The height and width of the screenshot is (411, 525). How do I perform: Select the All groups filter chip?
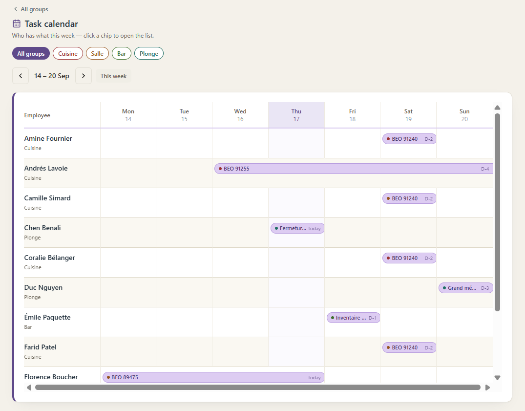31,54
